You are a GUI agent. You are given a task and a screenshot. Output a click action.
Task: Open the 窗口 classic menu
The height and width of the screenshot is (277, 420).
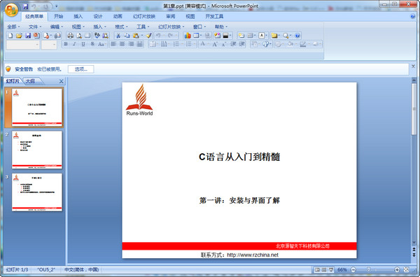coord(199,27)
